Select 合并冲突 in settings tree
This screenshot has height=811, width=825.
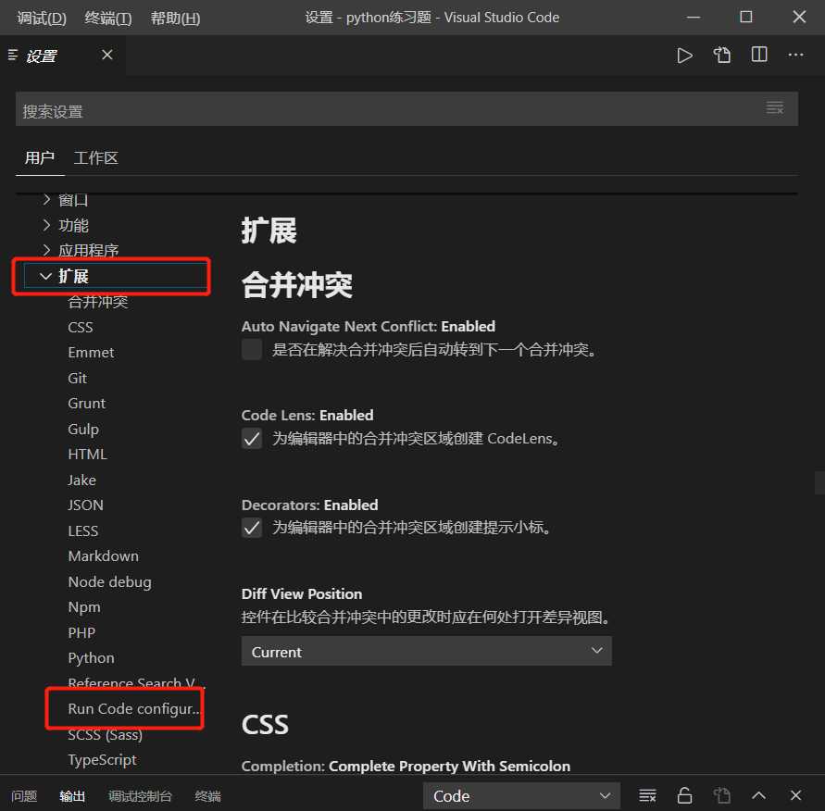tap(98, 302)
